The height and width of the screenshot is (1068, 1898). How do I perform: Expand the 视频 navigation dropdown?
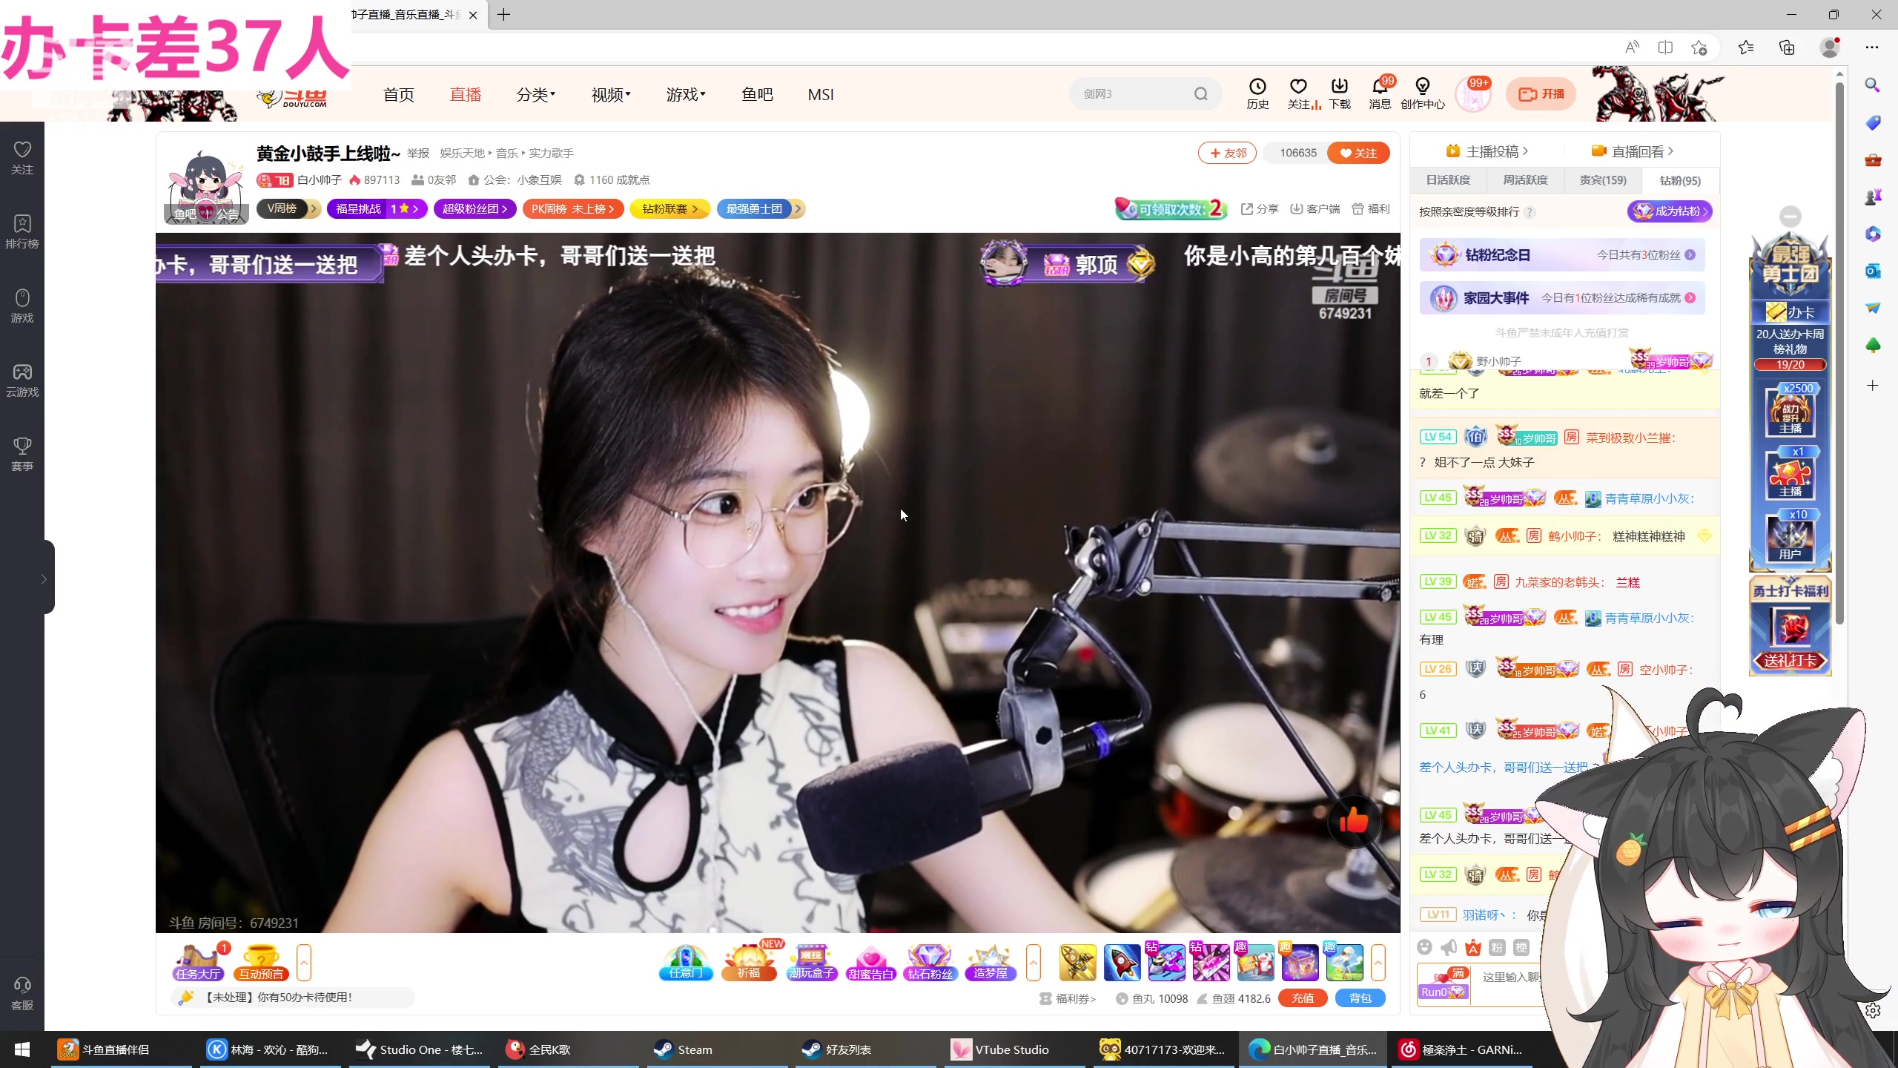(610, 94)
